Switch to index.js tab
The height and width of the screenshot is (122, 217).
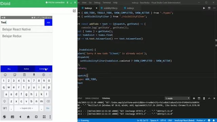[x=130, y=8]
